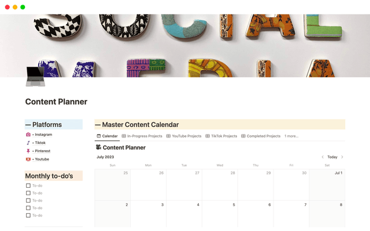Open the Completed Projects tab

tap(263, 136)
